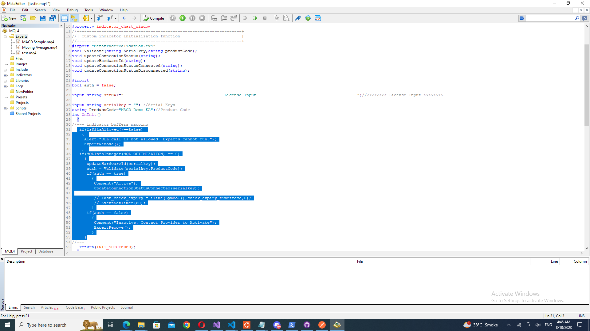The height and width of the screenshot is (331, 590).
Task: Open the Debug menu
Action: coord(72,10)
